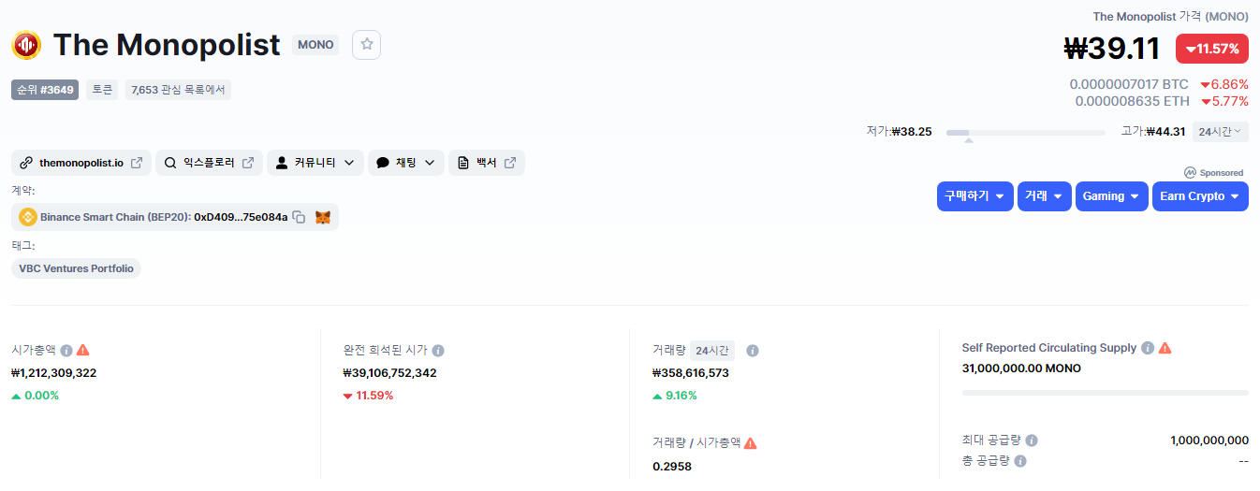Click the 0.2958 volume ratio value

point(672,466)
